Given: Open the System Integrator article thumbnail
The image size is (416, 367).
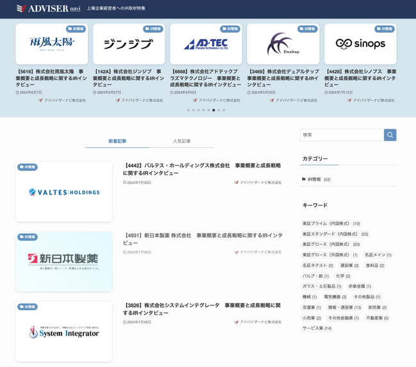Looking at the screenshot, I should click(x=64, y=331).
